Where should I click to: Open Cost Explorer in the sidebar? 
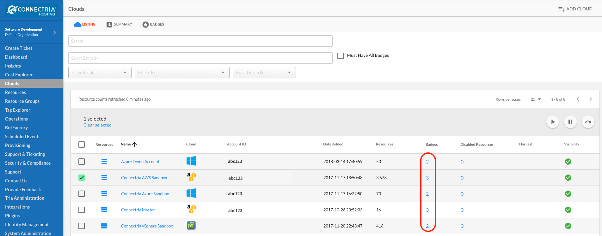[x=19, y=75]
